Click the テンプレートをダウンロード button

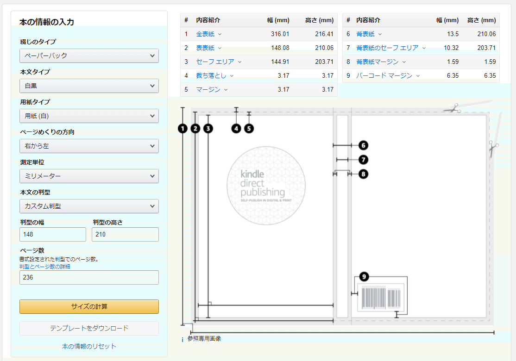coord(89,328)
